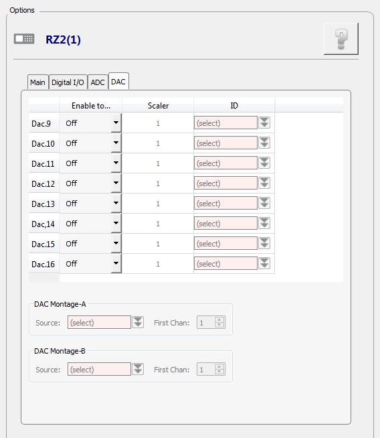Open ID picker arrow for Dac.13

coord(264,203)
